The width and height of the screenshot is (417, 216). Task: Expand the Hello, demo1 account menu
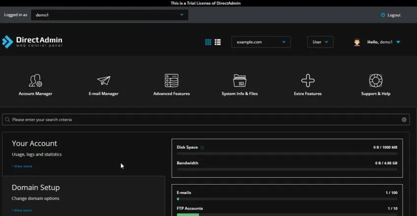click(x=384, y=42)
